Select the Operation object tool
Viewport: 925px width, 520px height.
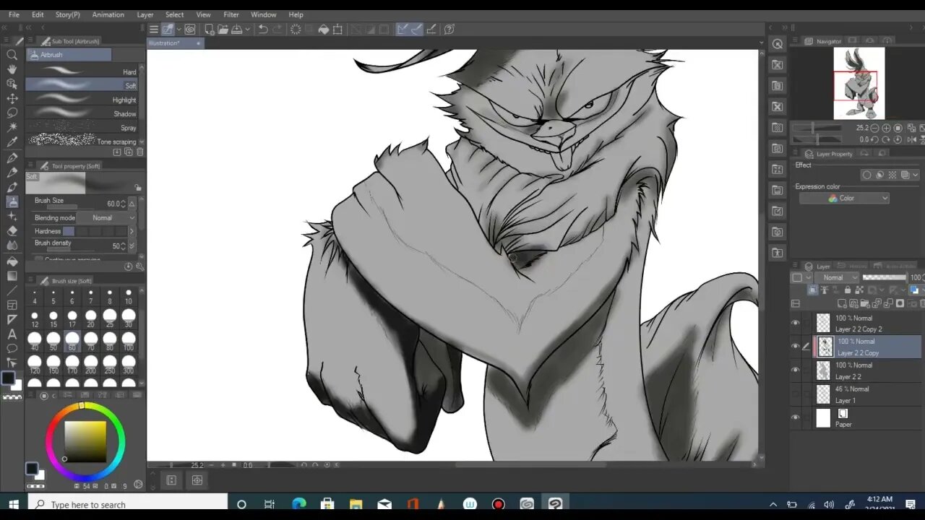pos(12,84)
